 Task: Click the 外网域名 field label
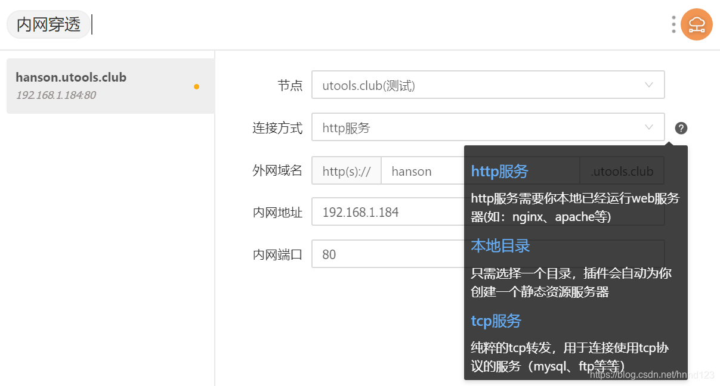tap(277, 171)
